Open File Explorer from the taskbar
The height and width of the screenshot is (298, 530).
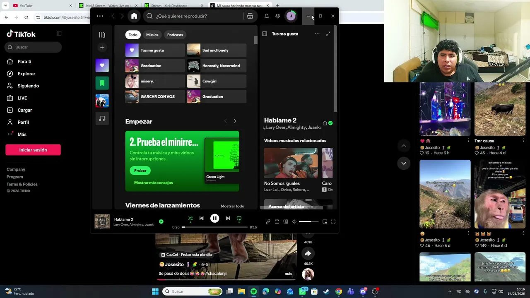(x=241, y=291)
